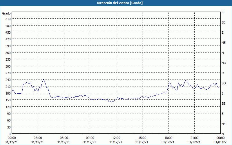Click the "NO" compass label

tap(224, 63)
